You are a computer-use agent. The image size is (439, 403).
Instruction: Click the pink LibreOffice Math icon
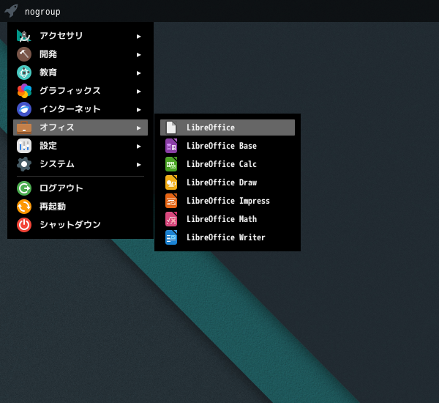(x=171, y=219)
